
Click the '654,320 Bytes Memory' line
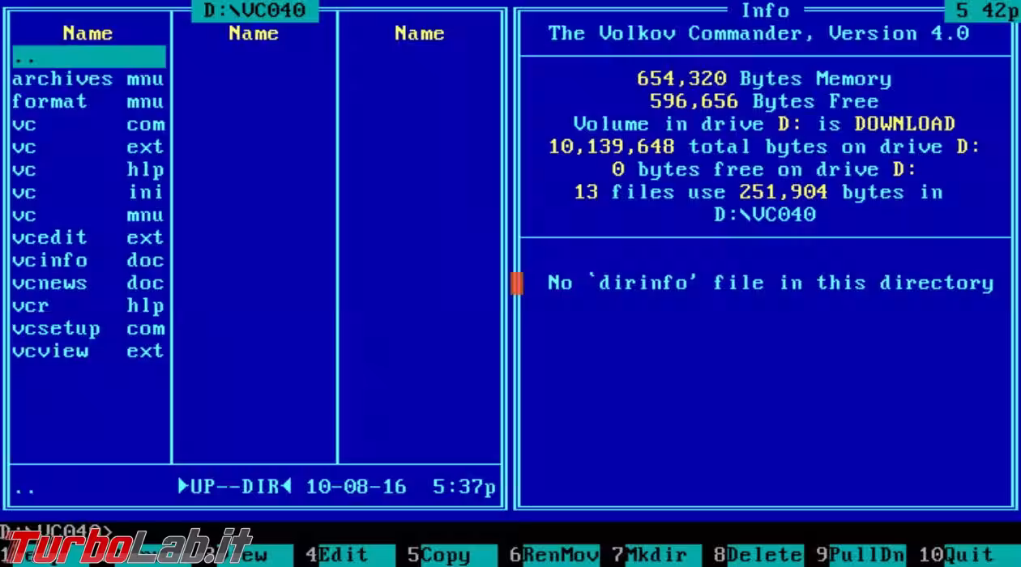(x=764, y=79)
